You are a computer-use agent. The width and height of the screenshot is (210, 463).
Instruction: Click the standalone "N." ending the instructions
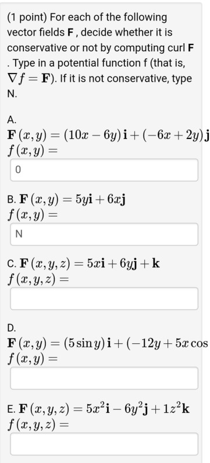pyautogui.click(x=12, y=94)
